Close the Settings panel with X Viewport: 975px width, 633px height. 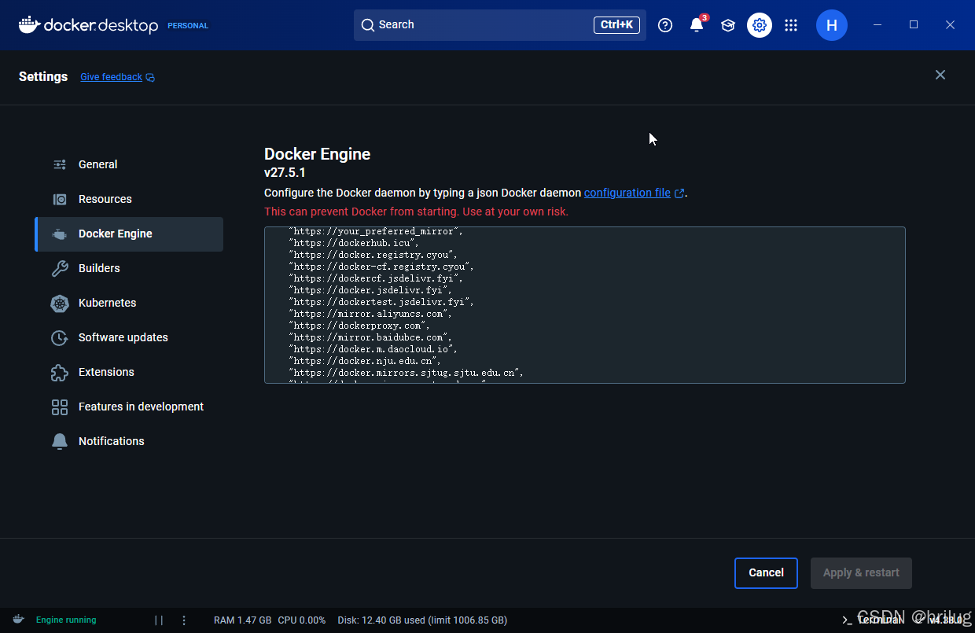point(940,75)
